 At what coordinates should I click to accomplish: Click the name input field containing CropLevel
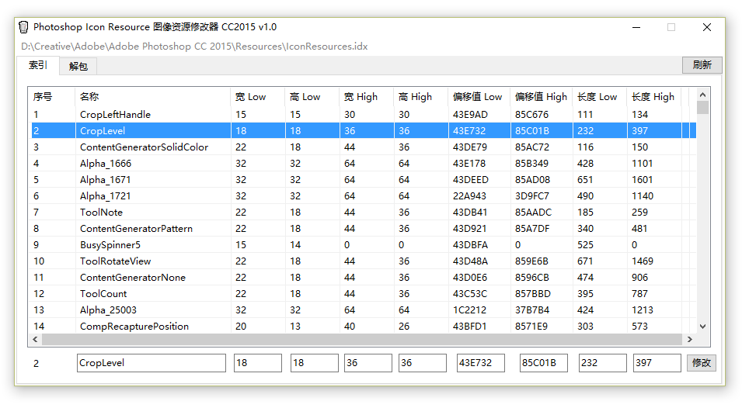pyautogui.click(x=152, y=363)
